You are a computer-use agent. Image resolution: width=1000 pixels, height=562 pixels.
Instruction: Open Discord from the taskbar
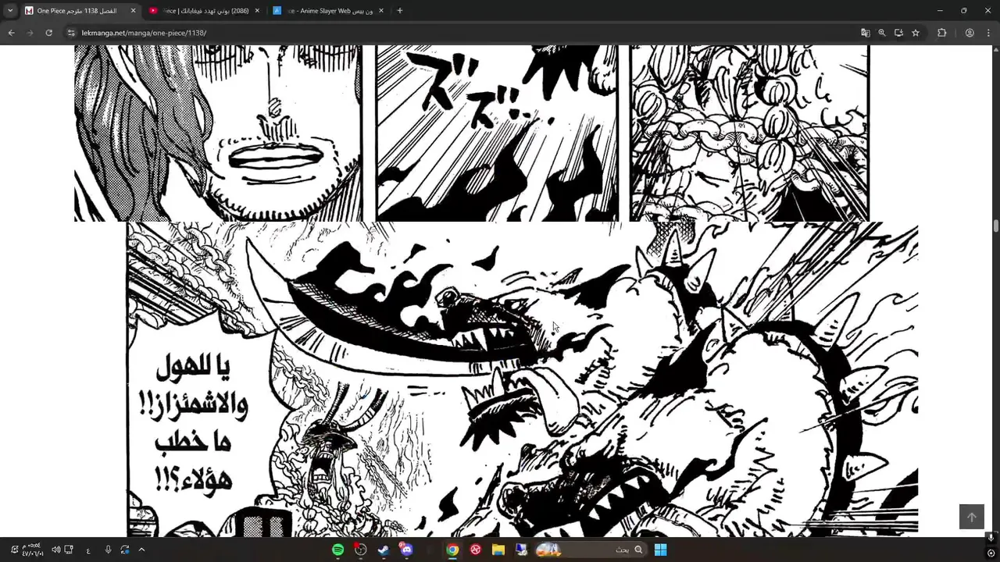(x=406, y=550)
